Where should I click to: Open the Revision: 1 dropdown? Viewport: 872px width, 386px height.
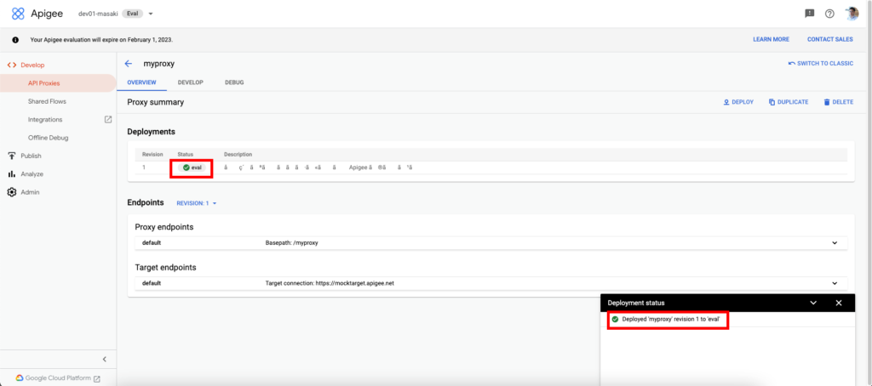click(x=197, y=203)
